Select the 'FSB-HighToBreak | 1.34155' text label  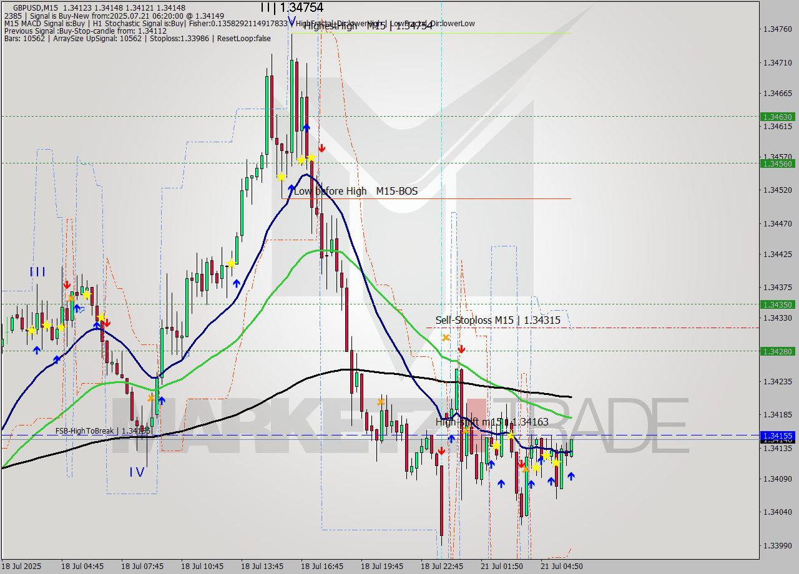click(x=103, y=430)
